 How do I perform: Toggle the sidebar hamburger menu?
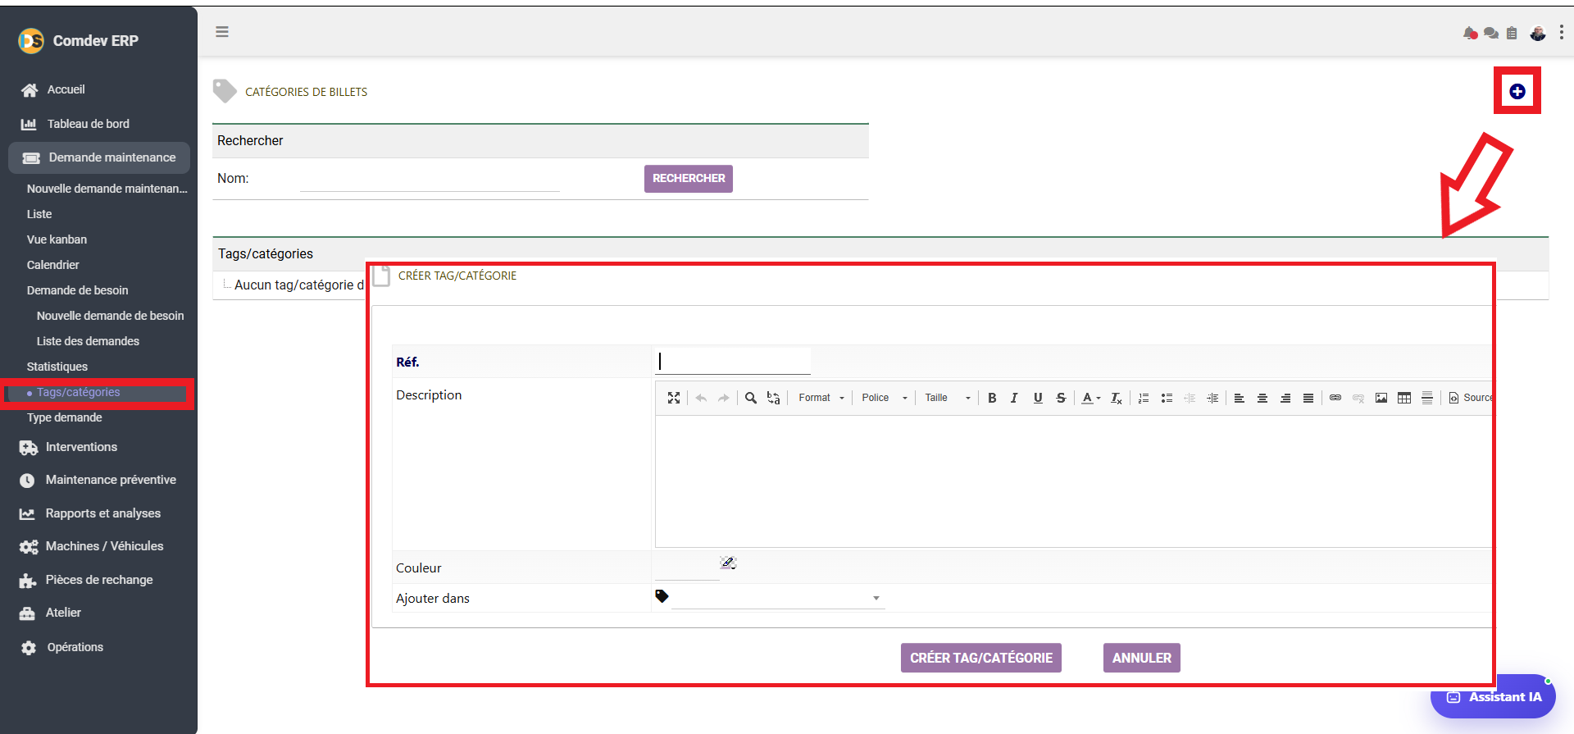[222, 32]
